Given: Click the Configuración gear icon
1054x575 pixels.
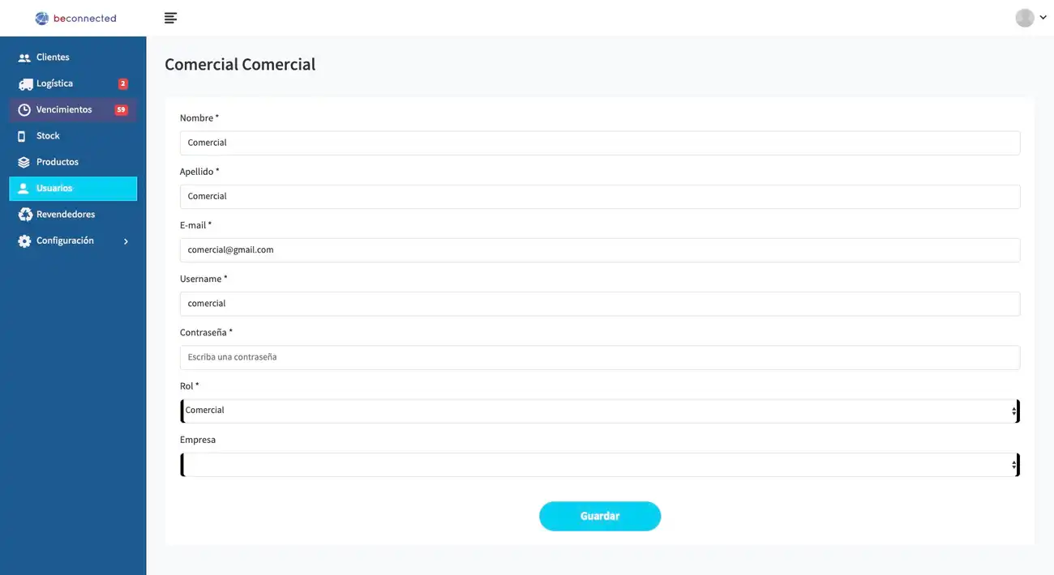Looking at the screenshot, I should 24,241.
